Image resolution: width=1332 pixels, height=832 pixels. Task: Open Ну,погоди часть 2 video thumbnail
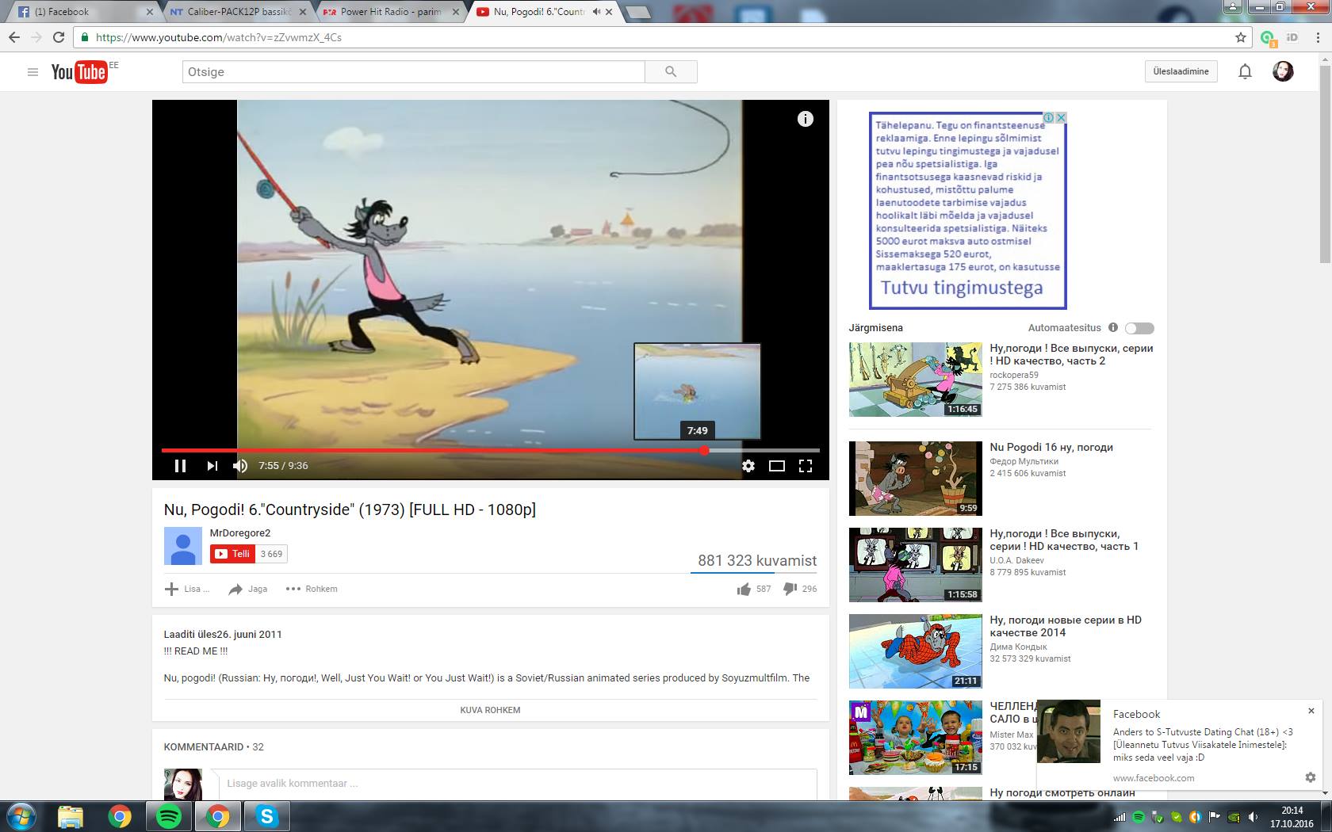pos(916,380)
